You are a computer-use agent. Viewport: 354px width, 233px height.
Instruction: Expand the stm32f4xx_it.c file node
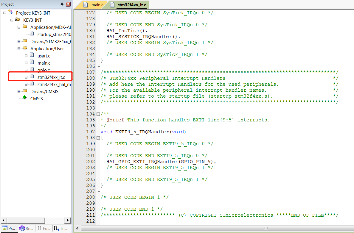[x=26, y=77]
